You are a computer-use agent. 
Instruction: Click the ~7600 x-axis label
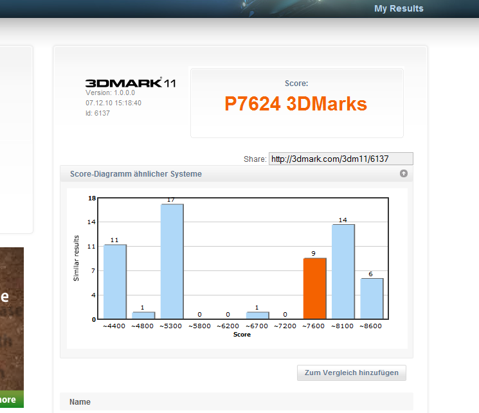313,326
